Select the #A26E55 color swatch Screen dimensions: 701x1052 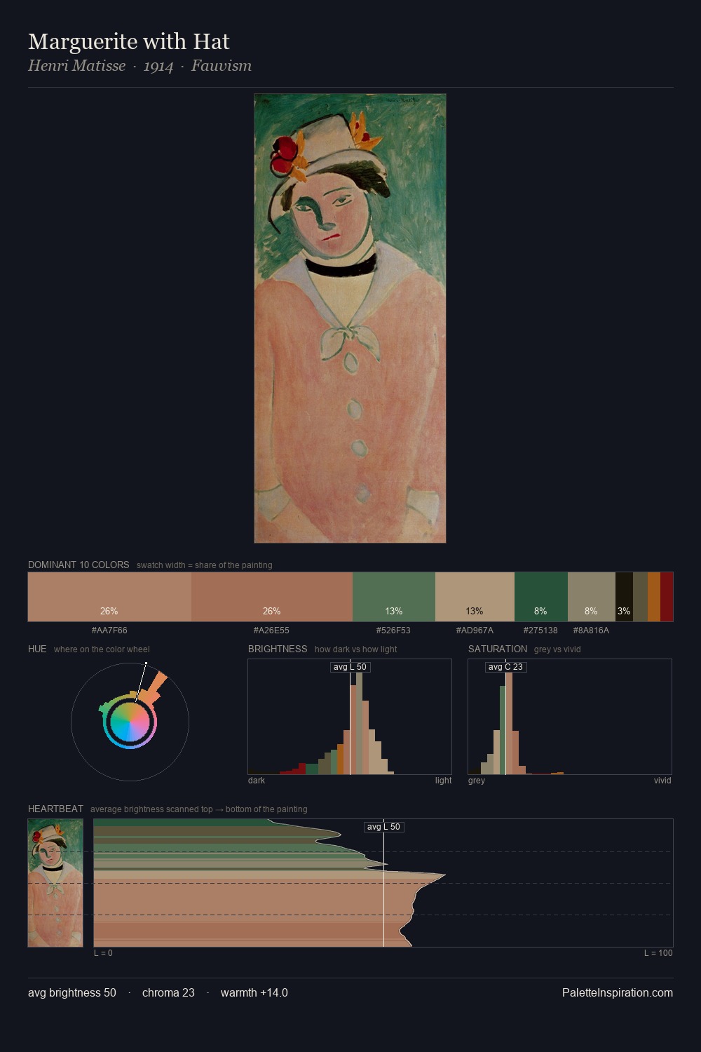pos(272,597)
